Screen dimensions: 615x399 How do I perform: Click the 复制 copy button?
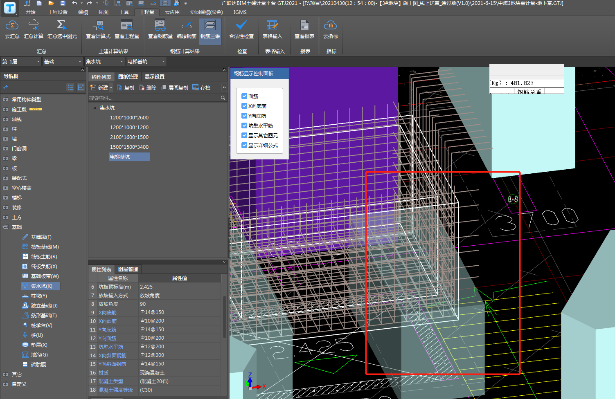pos(125,87)
